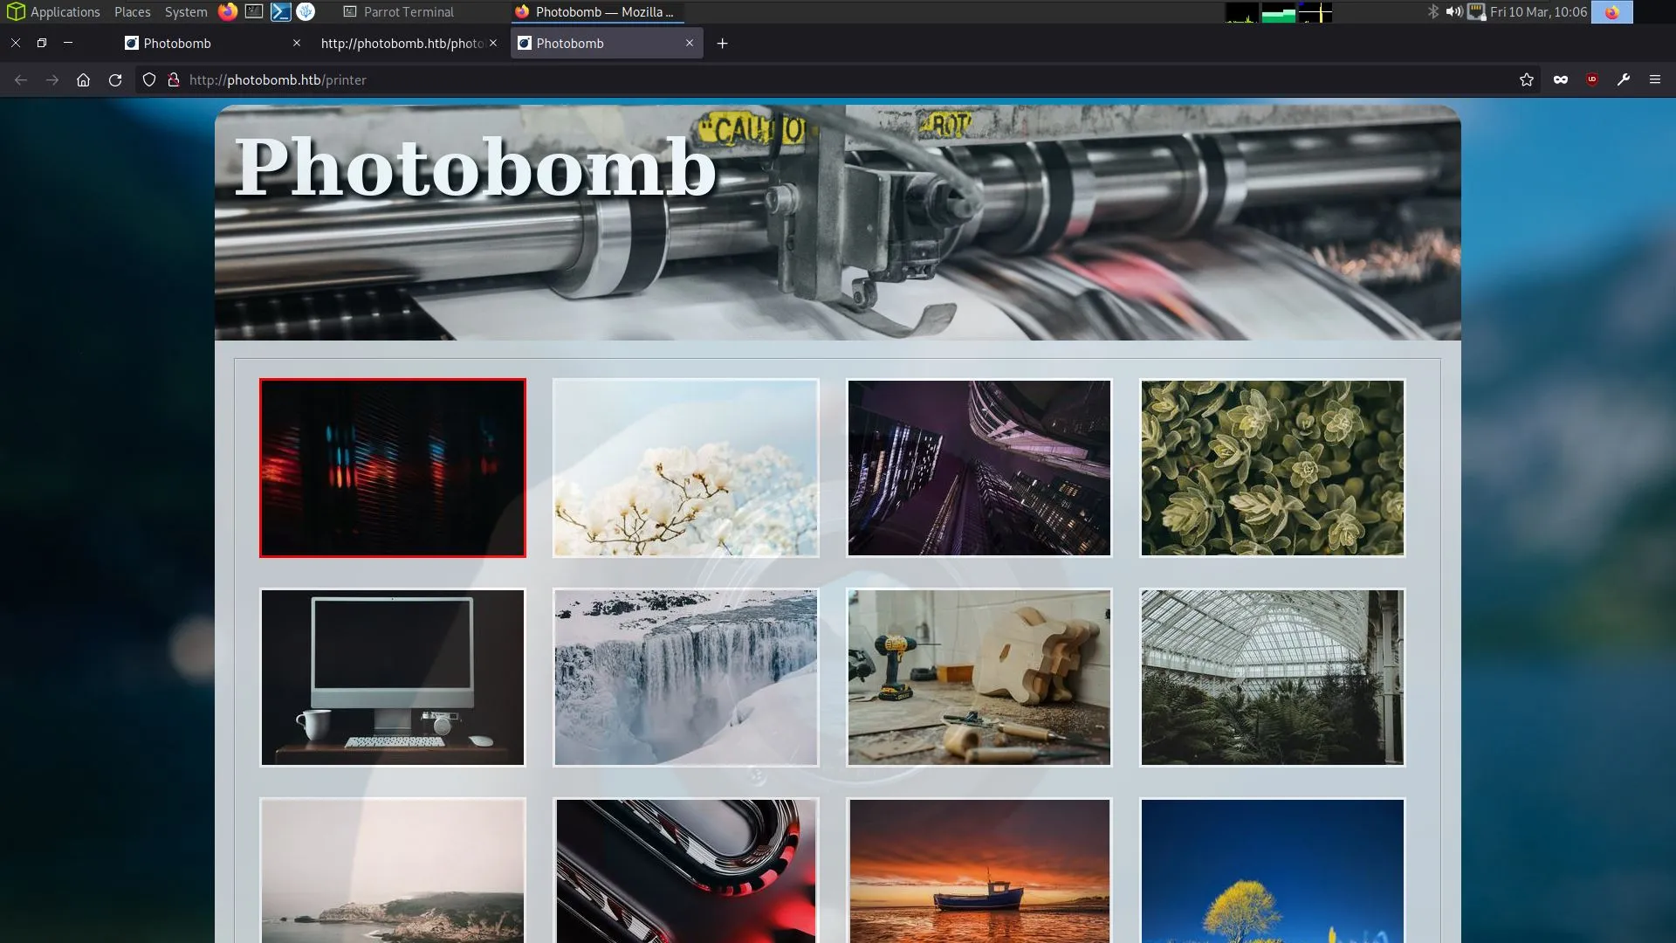Screen dimensions: 1676x943
Task: Close the first Photobomb tab
Action: coord(296,43)
